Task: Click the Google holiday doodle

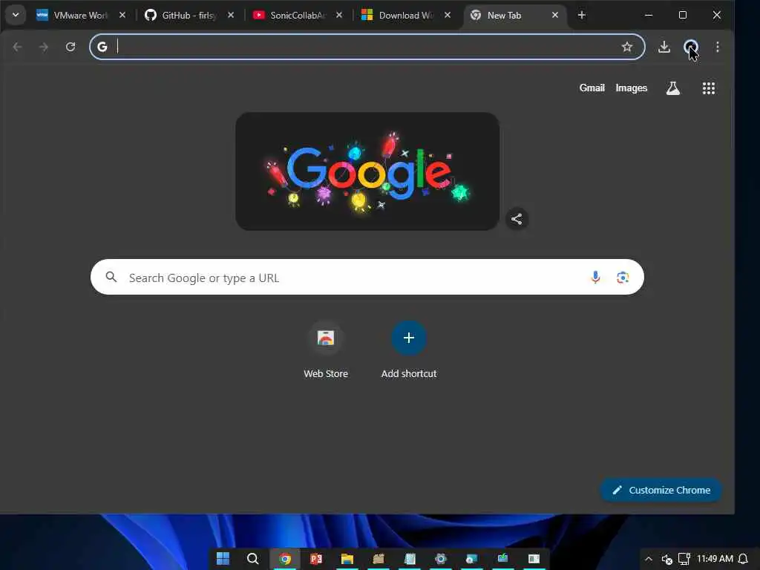Action: point(367,171)
